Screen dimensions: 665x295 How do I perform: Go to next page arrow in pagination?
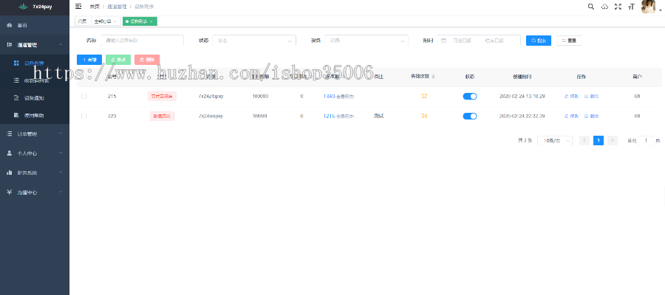coord(612,141)
